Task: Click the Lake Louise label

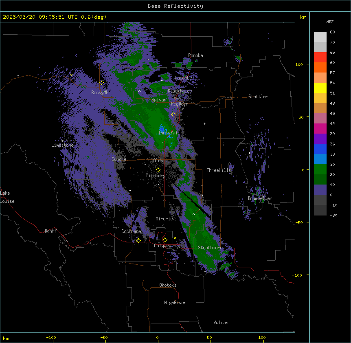Action: pos(7,197)
